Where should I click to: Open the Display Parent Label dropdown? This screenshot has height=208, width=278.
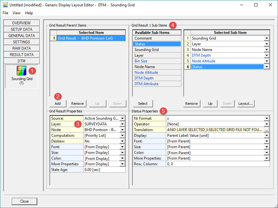[267, 136]
